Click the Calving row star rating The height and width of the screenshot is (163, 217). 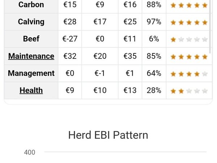[x=189, y=22]
